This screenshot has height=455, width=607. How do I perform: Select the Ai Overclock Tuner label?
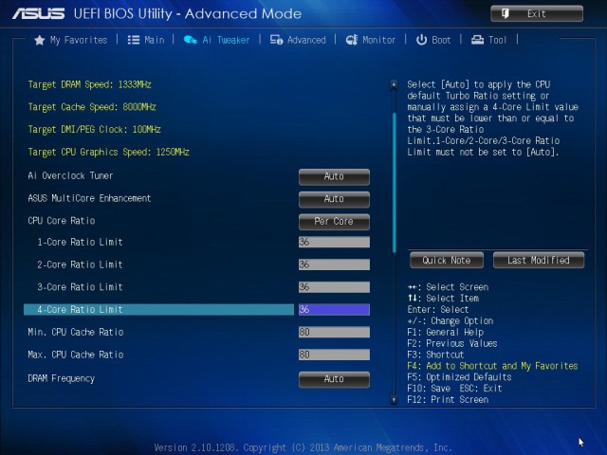point(70,175)
